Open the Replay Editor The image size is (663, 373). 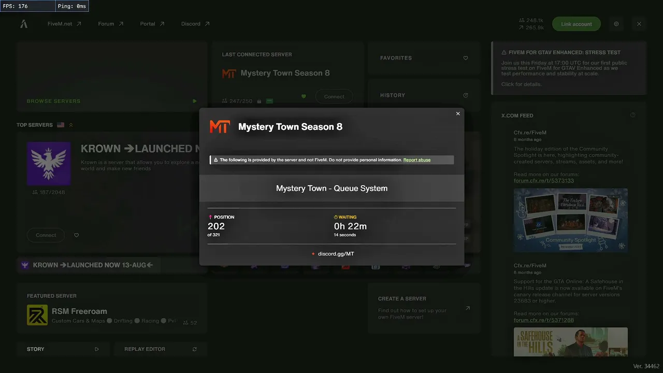161,349
